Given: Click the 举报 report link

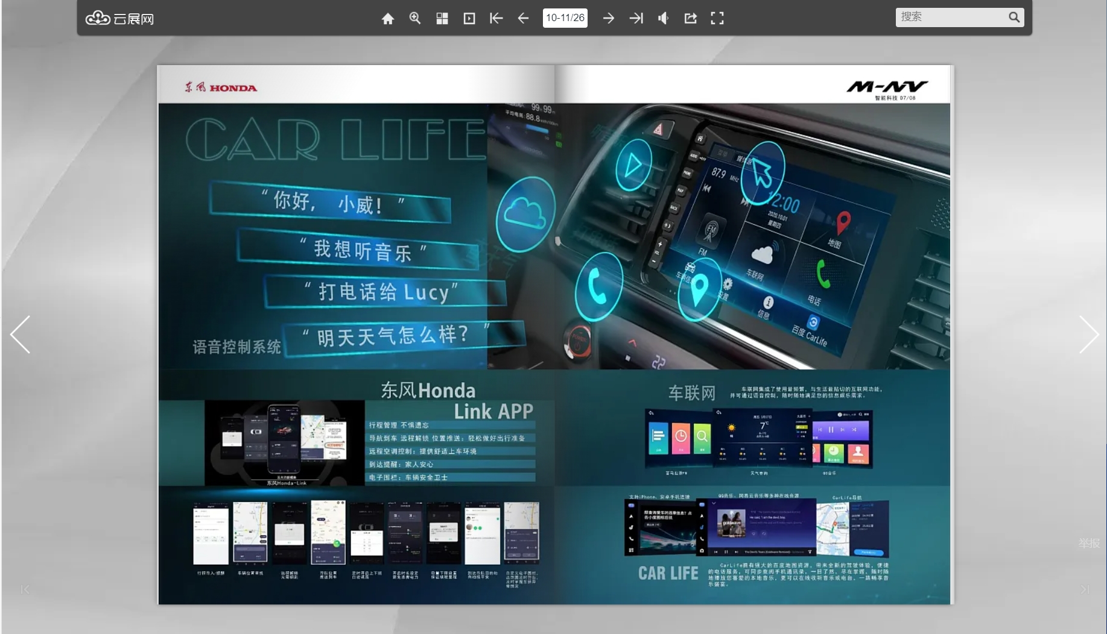Looking at the screenshot, I should pos(1089,543).
